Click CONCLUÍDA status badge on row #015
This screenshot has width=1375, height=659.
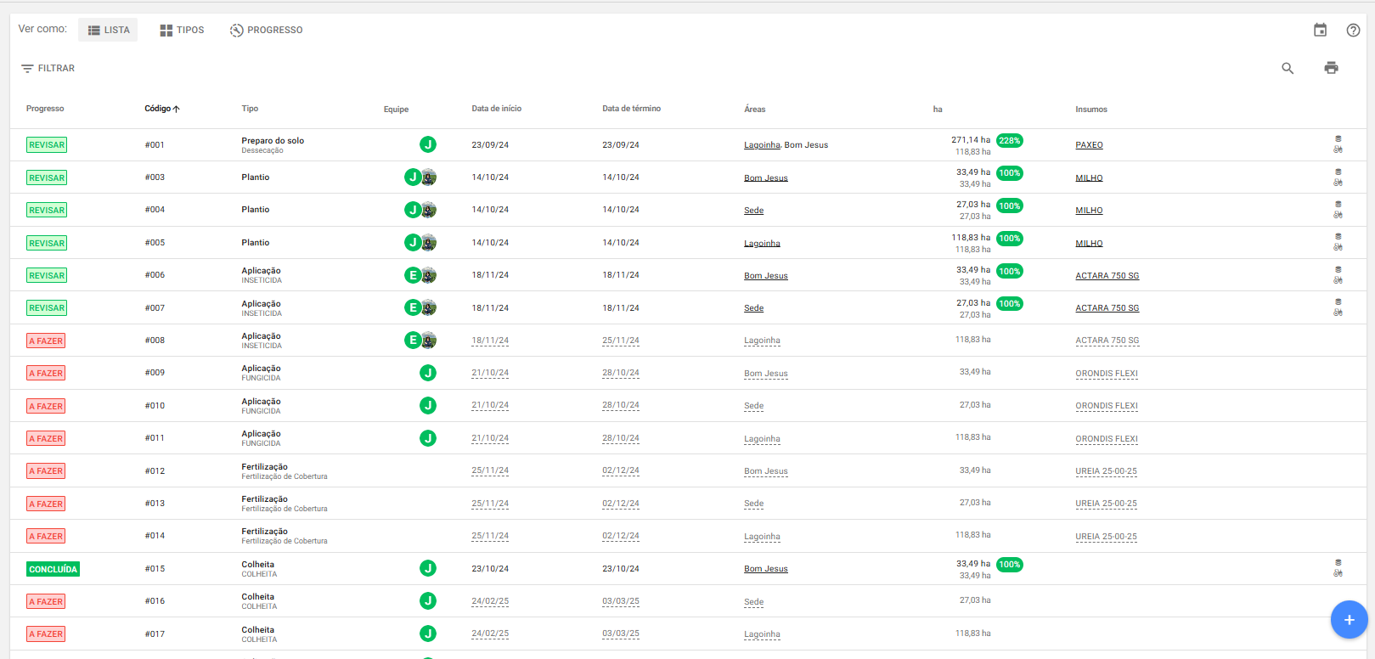pyautogui.click(x=53, y=569)
